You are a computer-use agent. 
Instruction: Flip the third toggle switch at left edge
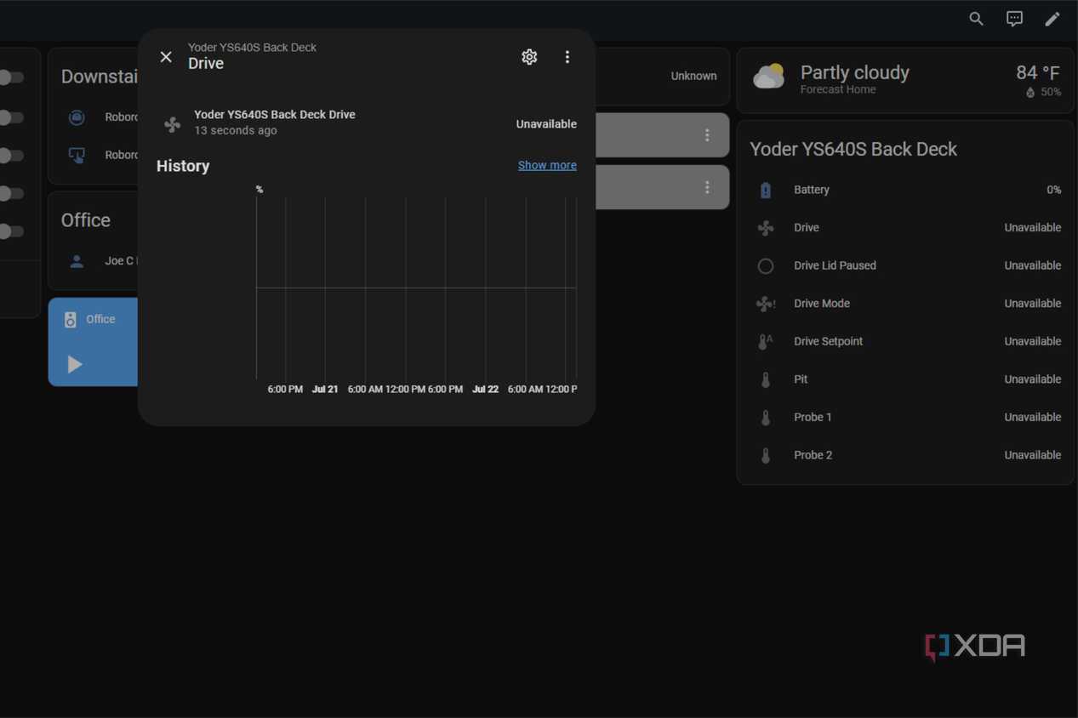[x=10, y=156]
